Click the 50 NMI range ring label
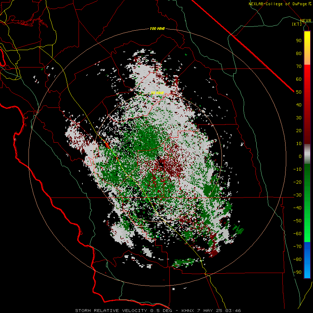The image size is (313, 313). pos(157,93)
